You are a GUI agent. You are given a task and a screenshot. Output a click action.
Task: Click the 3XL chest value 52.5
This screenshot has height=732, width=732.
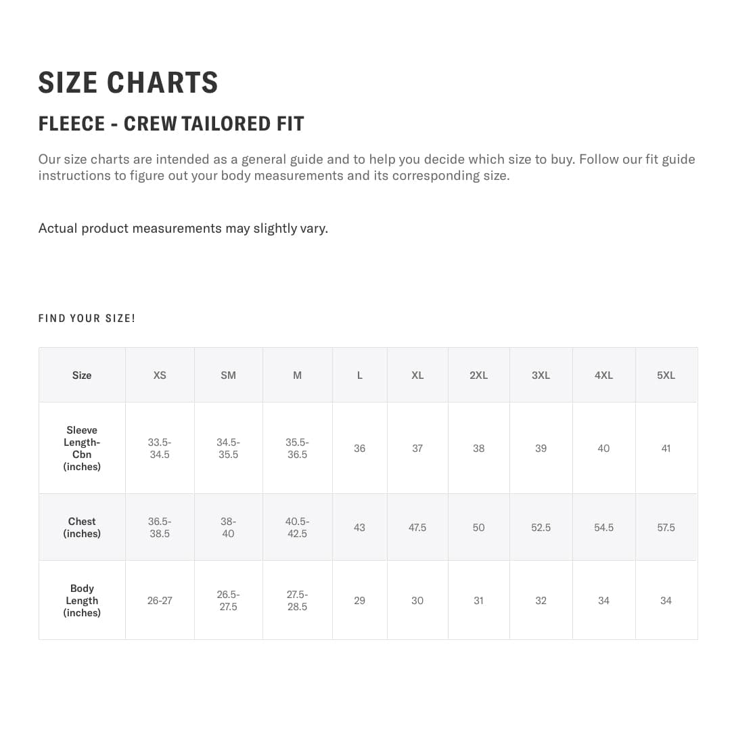(x=541, y=527)
